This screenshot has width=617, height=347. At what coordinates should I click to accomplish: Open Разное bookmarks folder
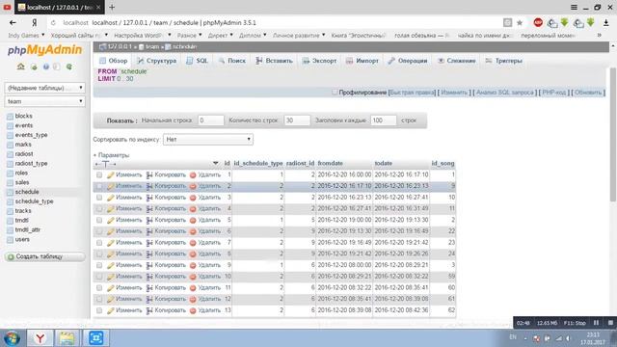click(189, 36)
